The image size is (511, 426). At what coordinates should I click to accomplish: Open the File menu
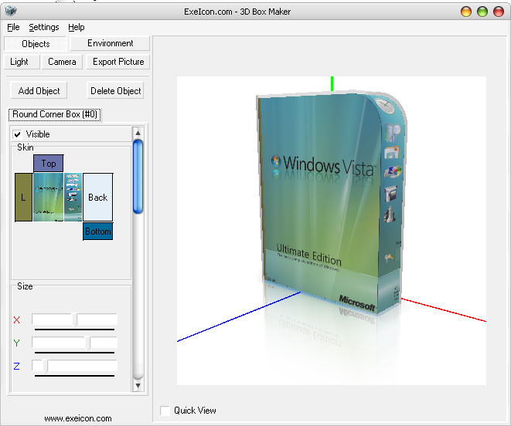[x=13, y=27]
